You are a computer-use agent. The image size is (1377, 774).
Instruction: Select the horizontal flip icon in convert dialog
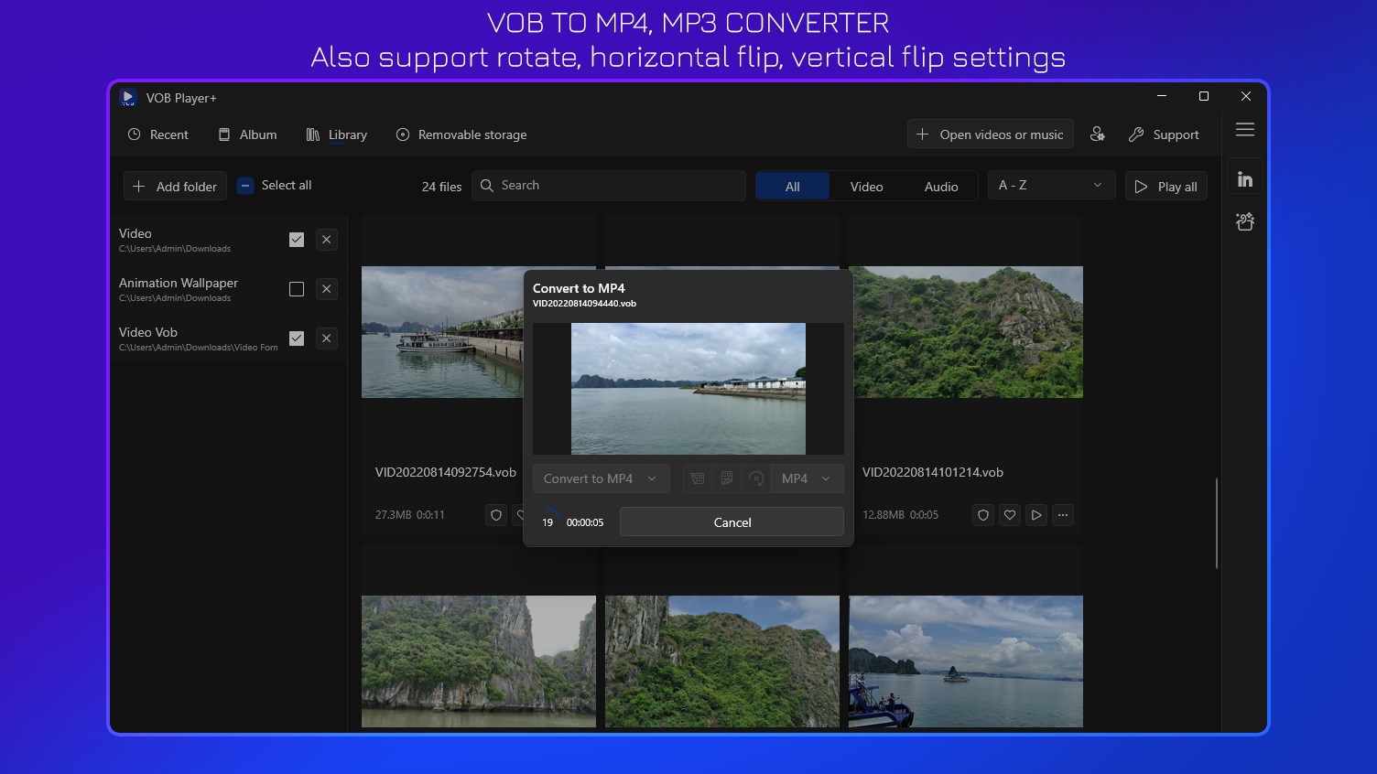pyautogui.click(x=697, y=478)
